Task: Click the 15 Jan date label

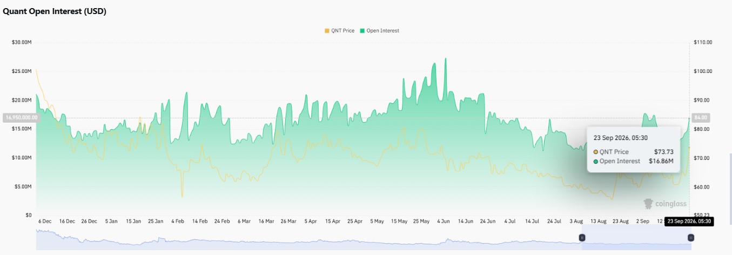Action: [133, 221]
